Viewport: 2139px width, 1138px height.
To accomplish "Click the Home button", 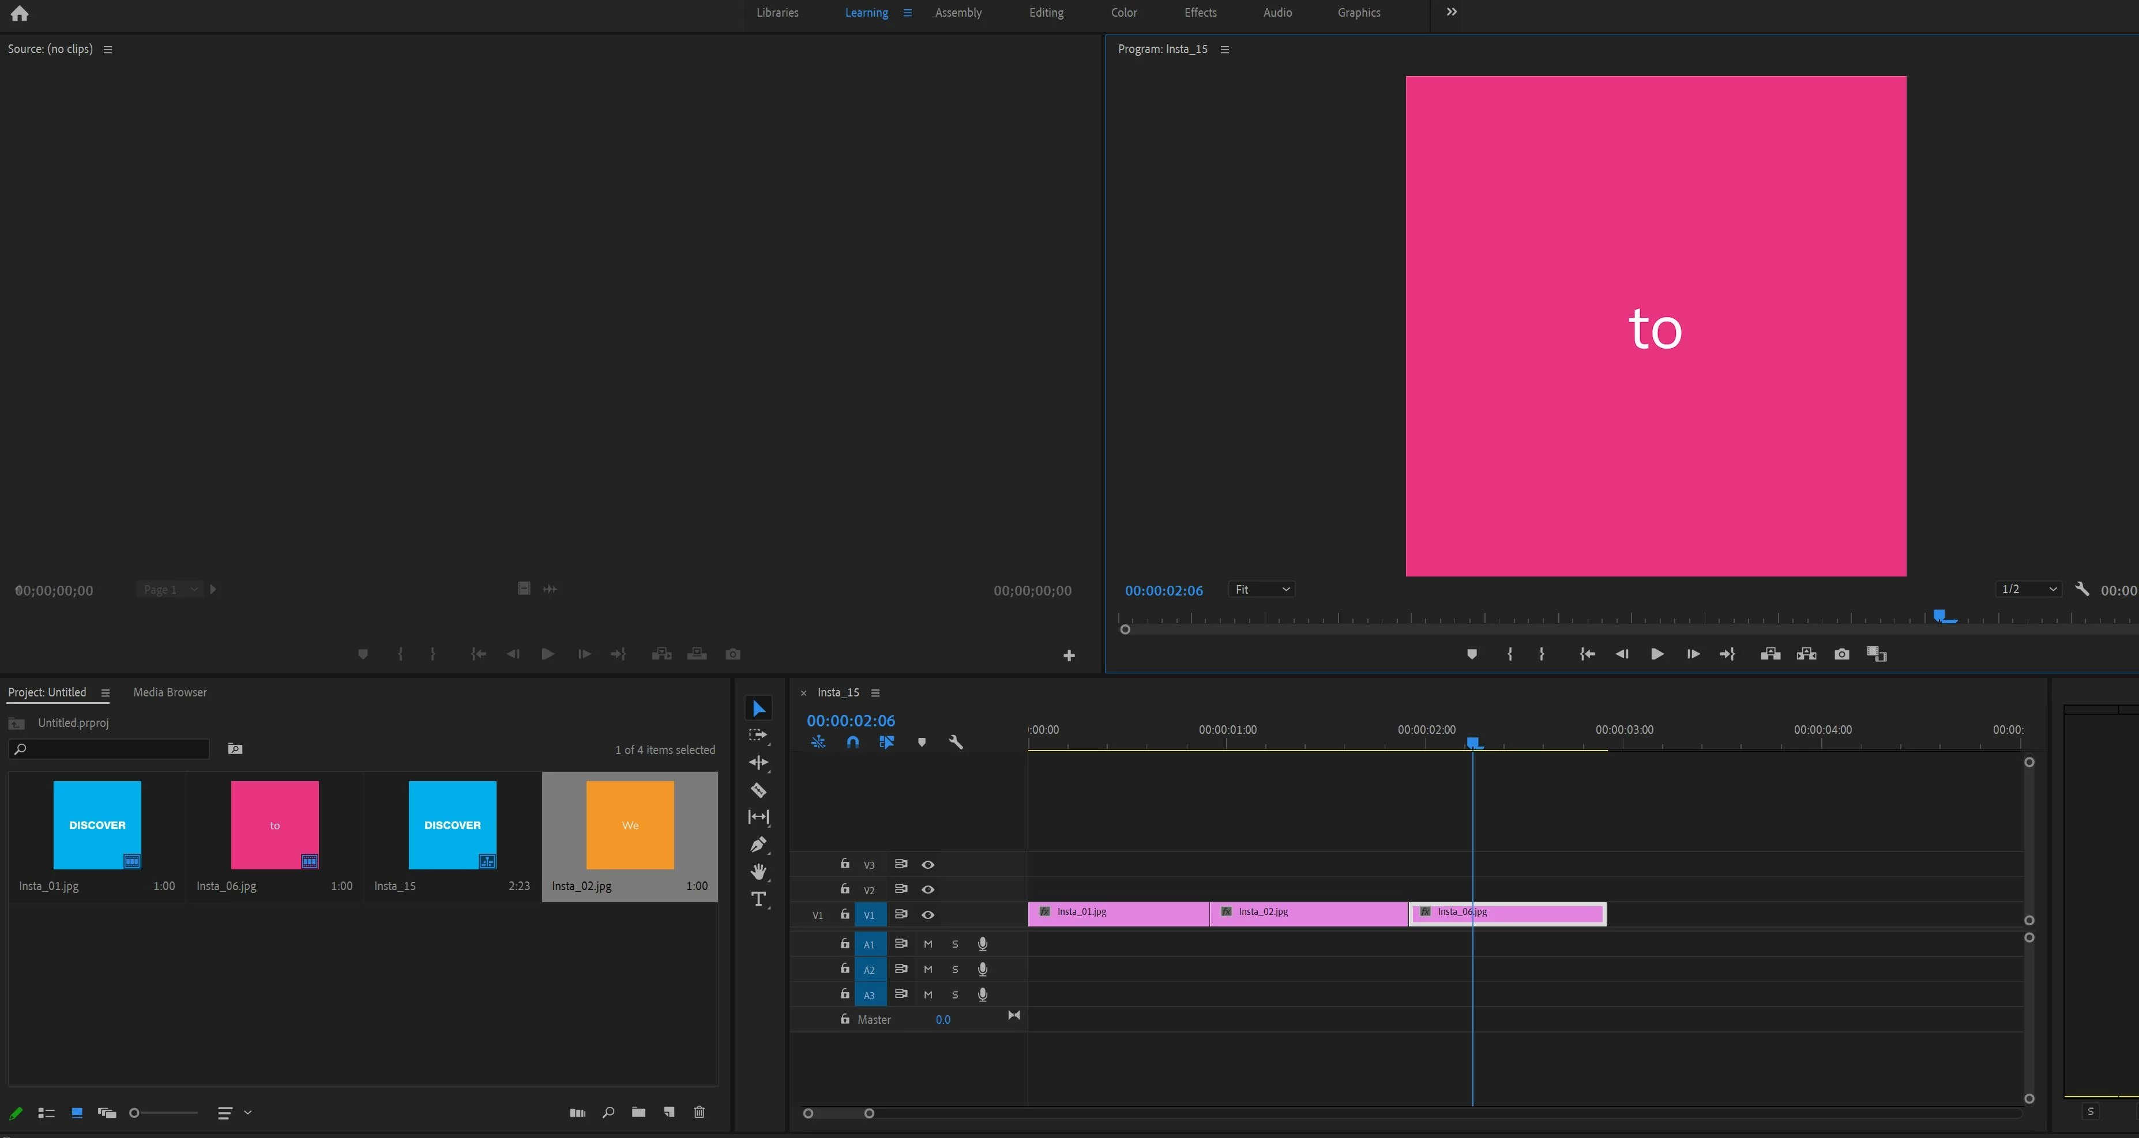I will 19,13.
